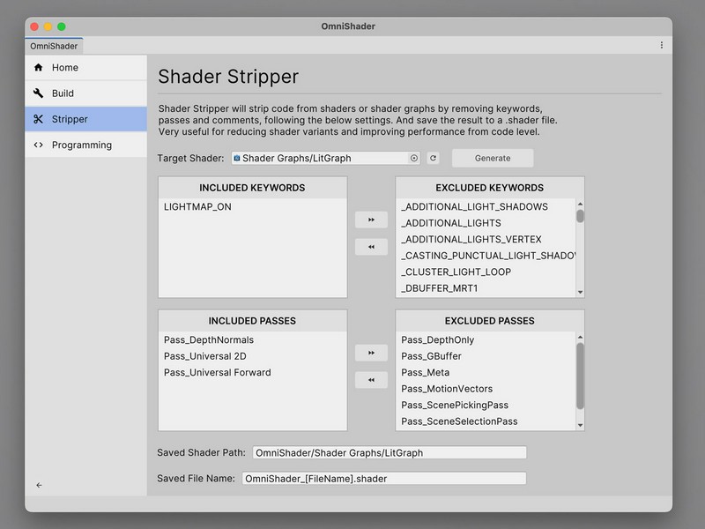
Task: Minimize the window with the yellow button
Action: click(48, 26)
